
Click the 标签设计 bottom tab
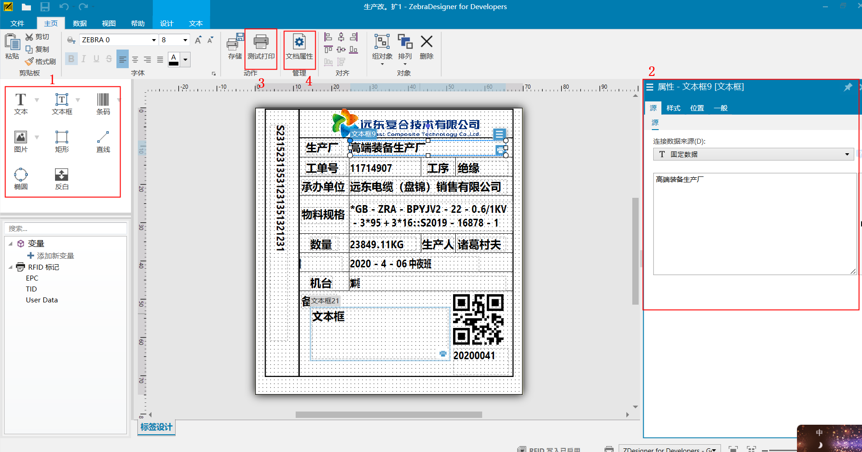tap(156, 427)
